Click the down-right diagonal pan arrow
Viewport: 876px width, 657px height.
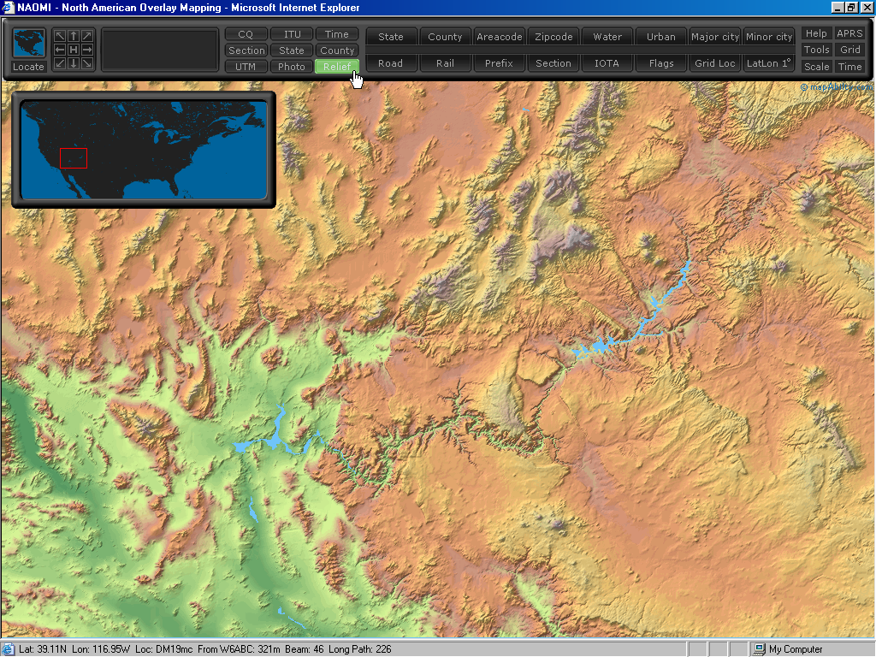[87, 64]
